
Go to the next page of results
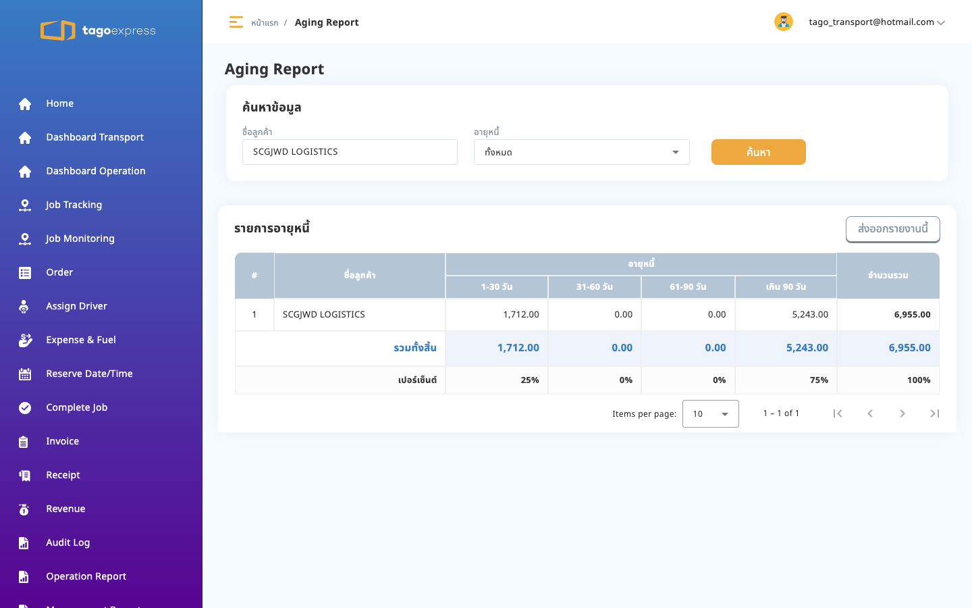902,413
